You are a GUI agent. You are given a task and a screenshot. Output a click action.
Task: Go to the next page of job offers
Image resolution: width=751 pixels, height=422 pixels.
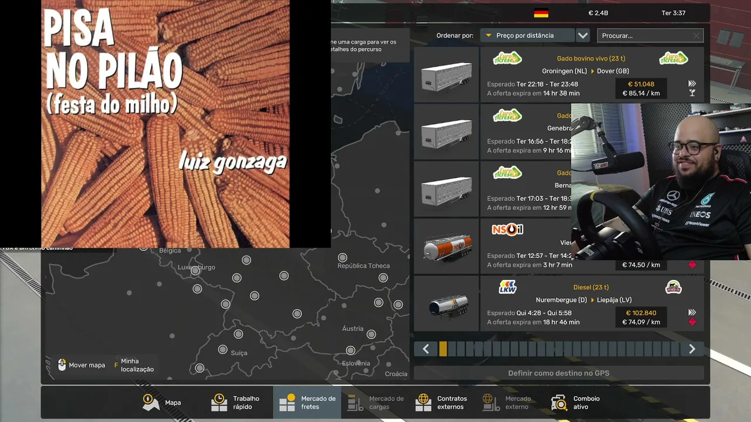[x=692, y=349]
